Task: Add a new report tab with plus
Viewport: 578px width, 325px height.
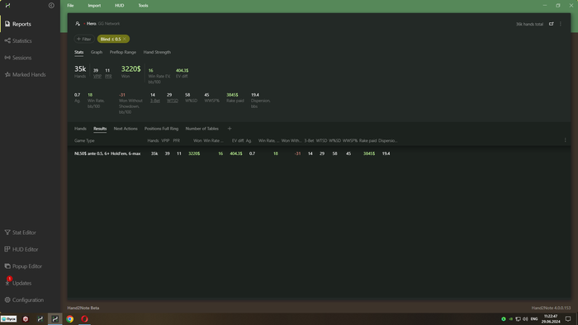Action: click(x=230, y=129)
